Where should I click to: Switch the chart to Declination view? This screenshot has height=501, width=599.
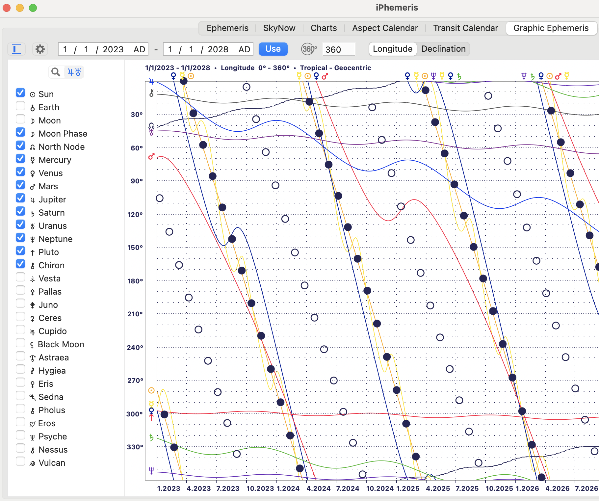(443, 49)
